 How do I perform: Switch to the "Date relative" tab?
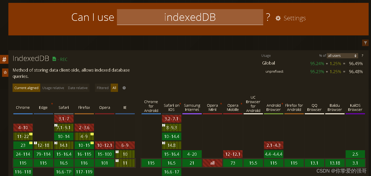click(78, 88)
